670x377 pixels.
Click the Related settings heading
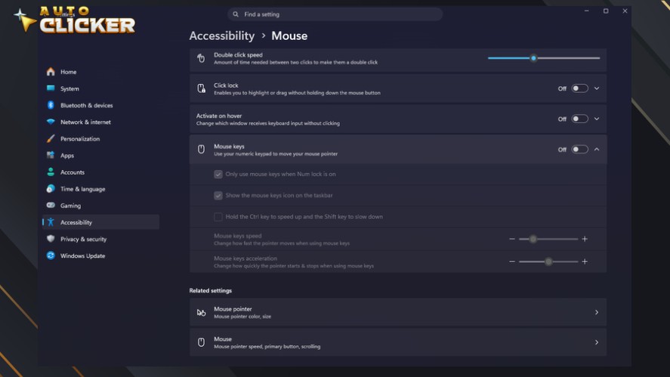click(211, 291)
